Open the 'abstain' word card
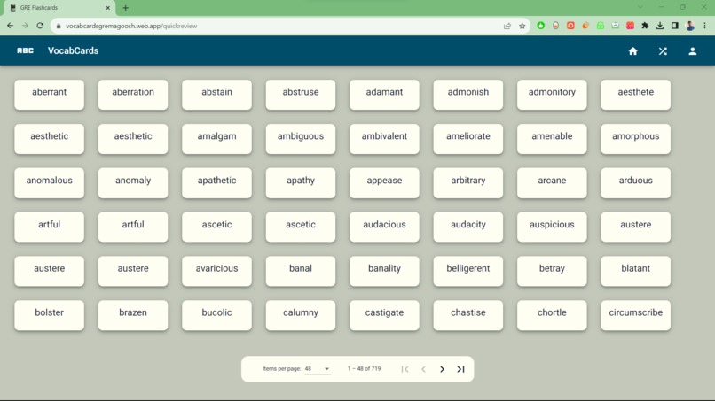715x401 pixels. 216,95
